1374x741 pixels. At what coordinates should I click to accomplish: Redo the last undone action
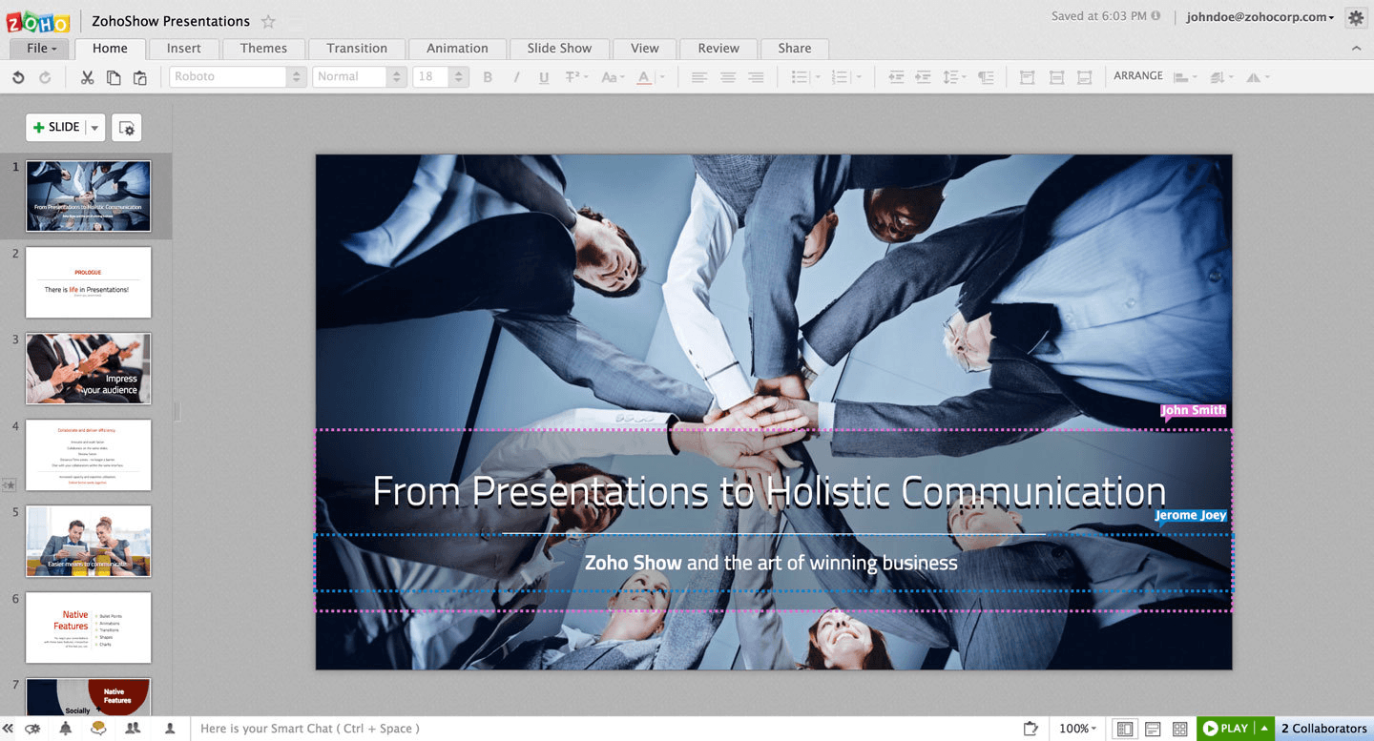45,77
